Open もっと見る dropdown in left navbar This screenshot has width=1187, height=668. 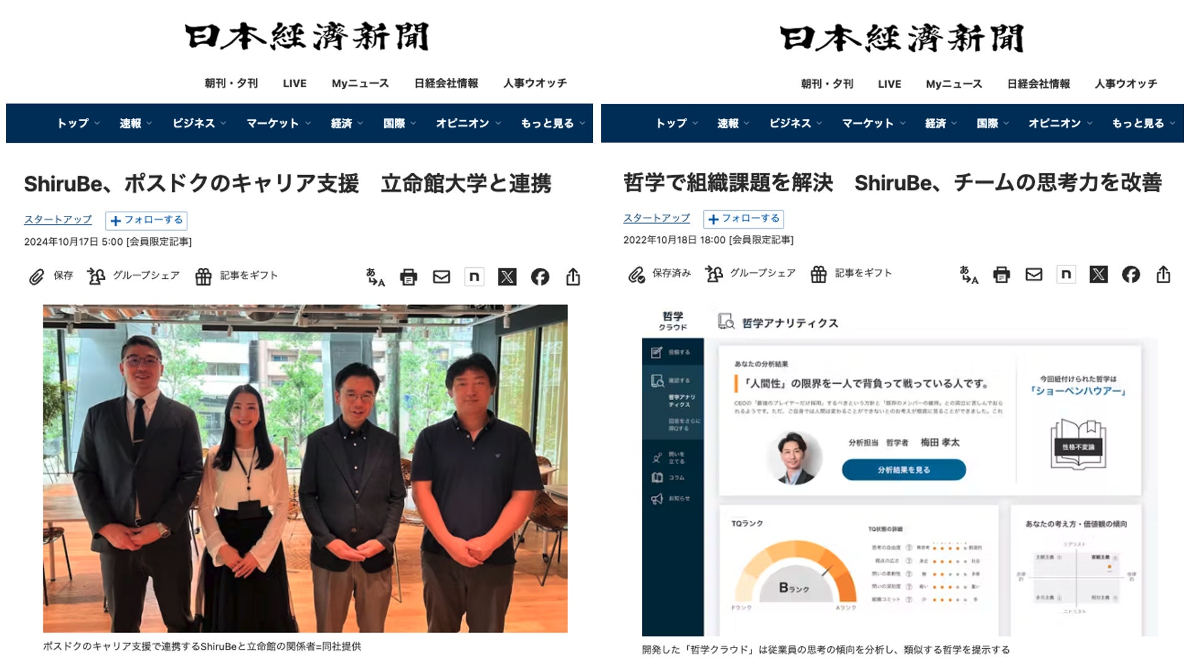coord(552,123)
